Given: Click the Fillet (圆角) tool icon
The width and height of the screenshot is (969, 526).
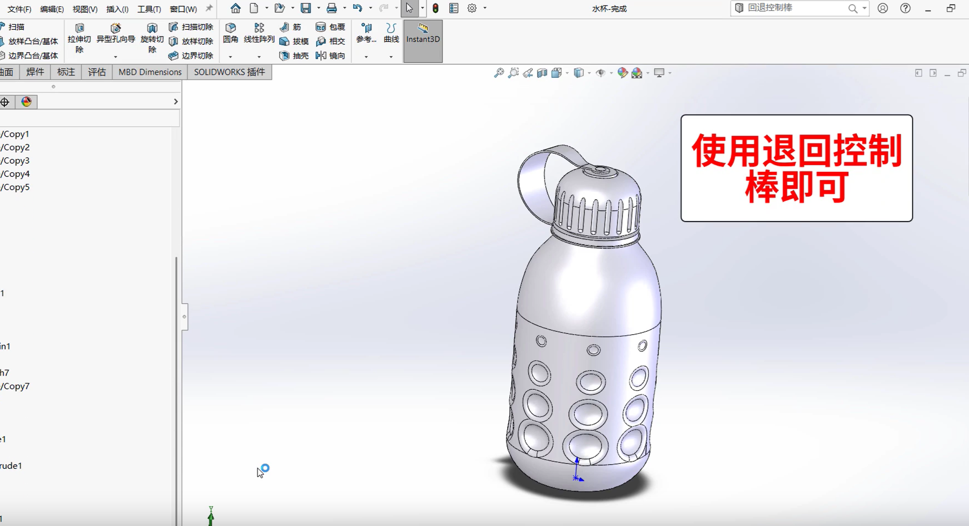Looking at the screenshot, I should click(x=230, y=28).
